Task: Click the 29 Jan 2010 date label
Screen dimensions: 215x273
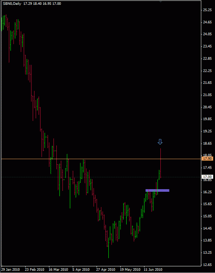Action: [x=10, y=270]
